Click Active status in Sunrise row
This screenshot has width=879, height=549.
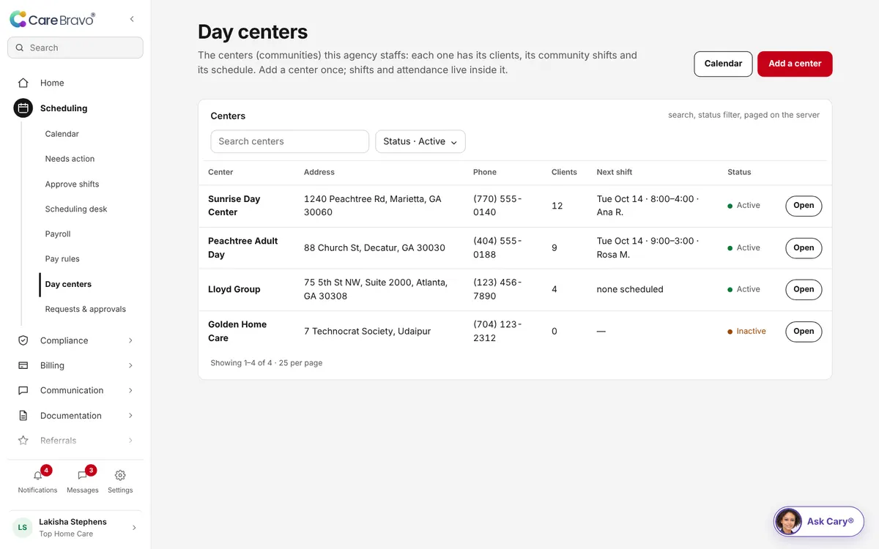point(743,206)
